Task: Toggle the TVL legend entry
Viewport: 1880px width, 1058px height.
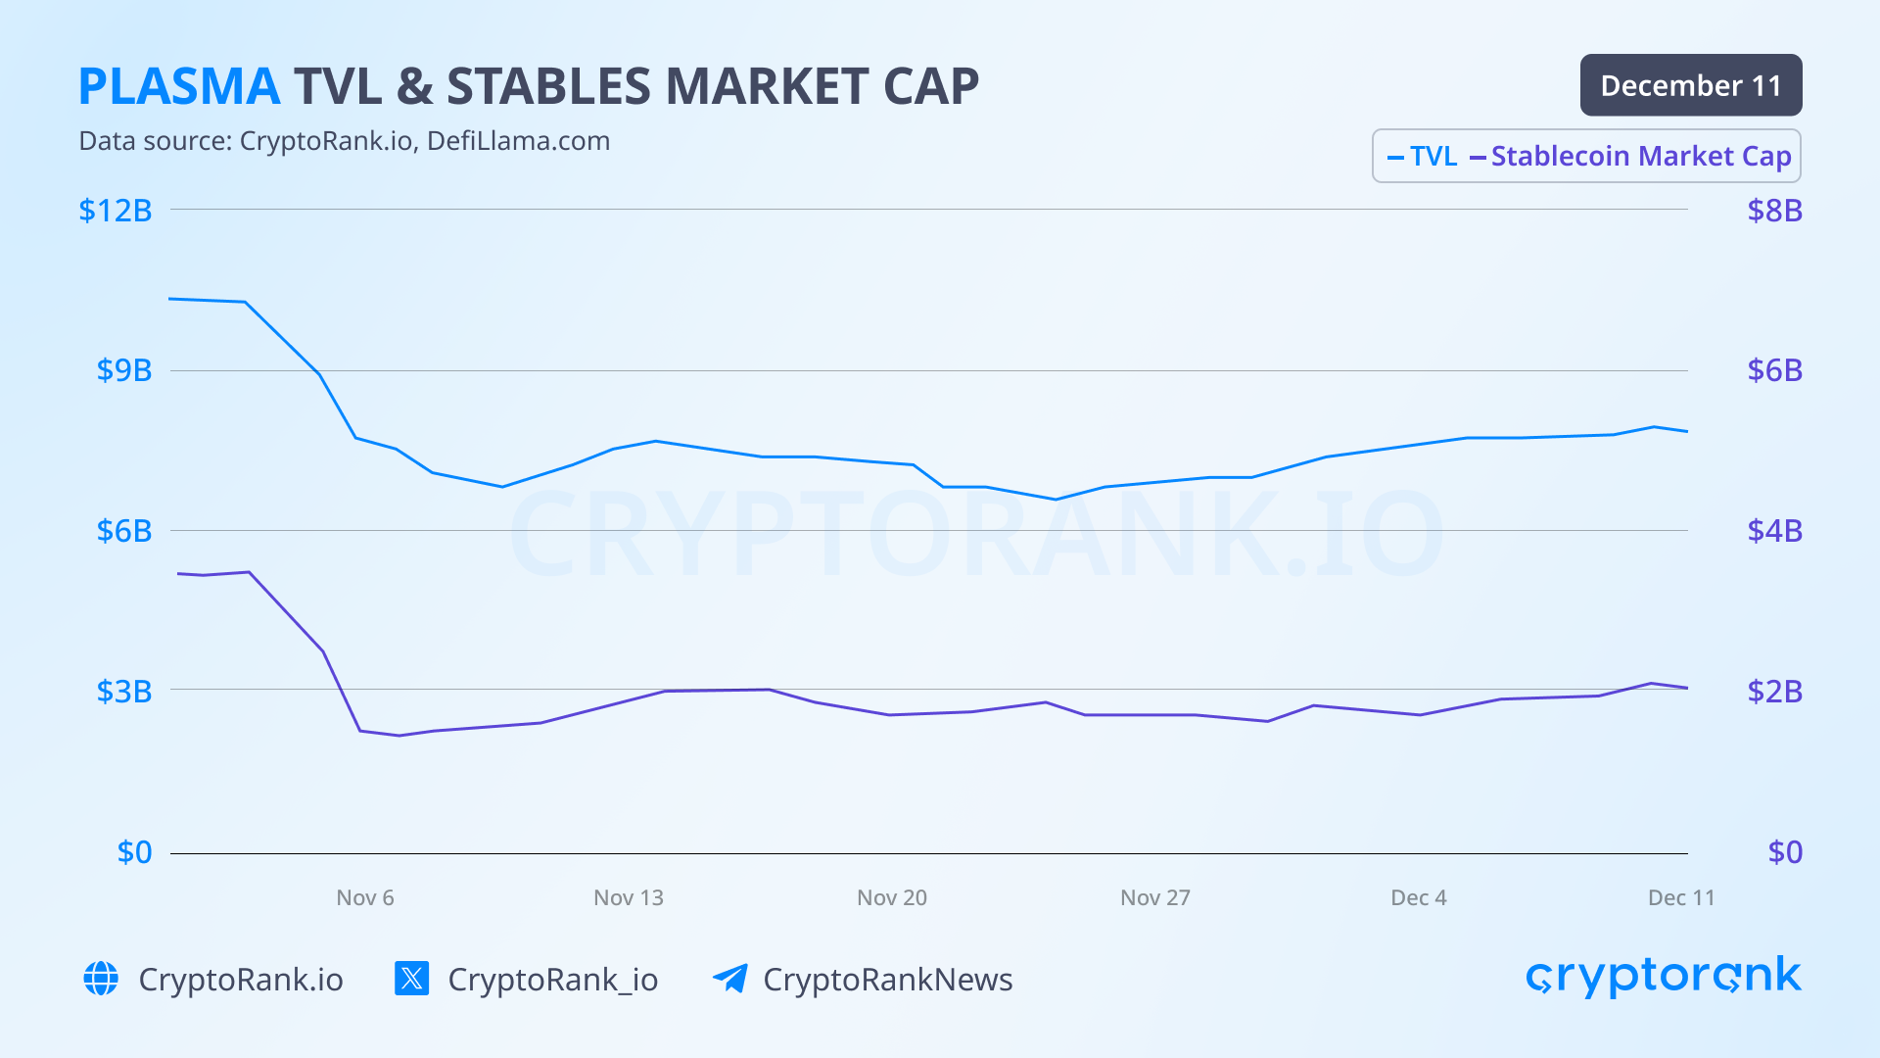Action: pyautogui.click(x=1423, y=157)
